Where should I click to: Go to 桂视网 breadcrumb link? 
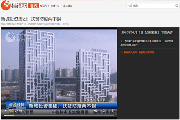click(43, 6)
